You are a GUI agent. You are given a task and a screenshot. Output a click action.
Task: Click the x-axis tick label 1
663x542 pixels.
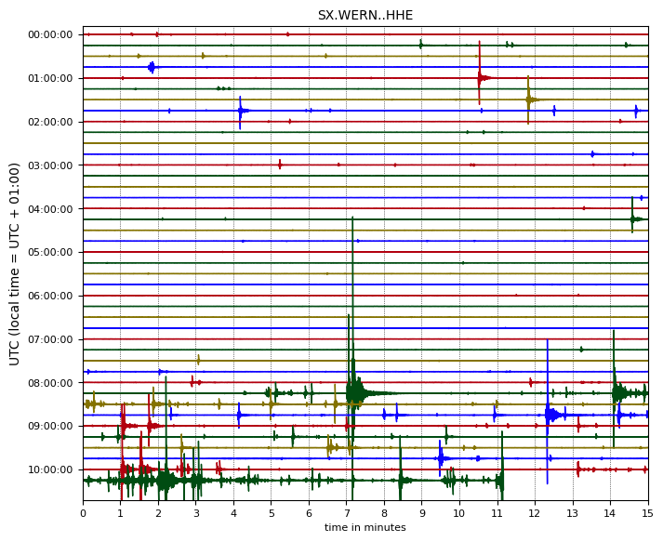(121, 514)
